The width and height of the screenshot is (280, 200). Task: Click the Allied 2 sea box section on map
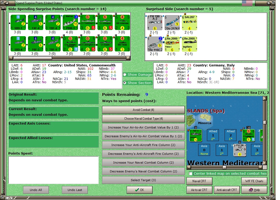point(231,135)
